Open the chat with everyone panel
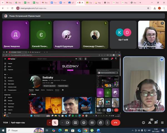Screen dimensions: 167x133 point(156,122)
